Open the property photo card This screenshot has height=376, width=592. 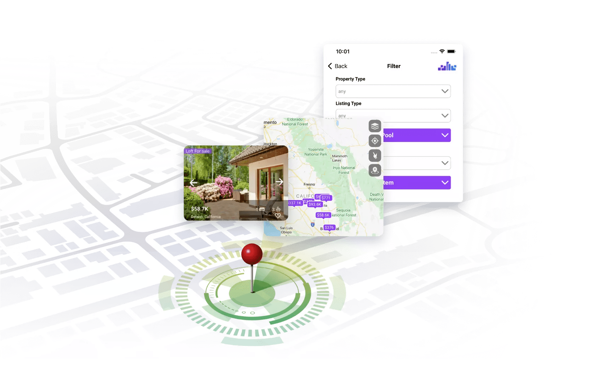tap(236, 183)
